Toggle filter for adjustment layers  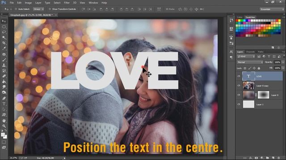click(264, 56)
